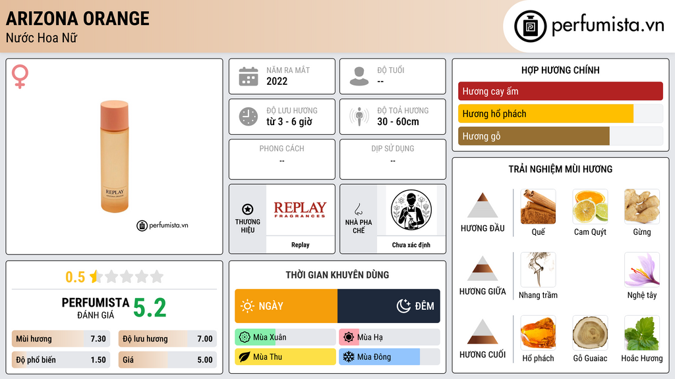The image size is (675, 379).
Task: Click the Phong cách style card
Action: click(x=282, y=159)
